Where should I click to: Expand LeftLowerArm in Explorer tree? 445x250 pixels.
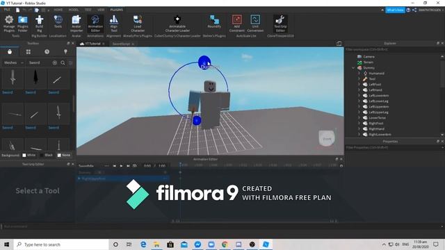359,96
